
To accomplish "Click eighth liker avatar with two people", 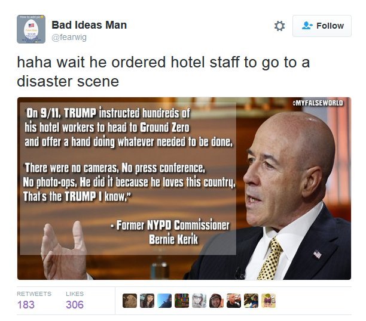I will 251,301.
